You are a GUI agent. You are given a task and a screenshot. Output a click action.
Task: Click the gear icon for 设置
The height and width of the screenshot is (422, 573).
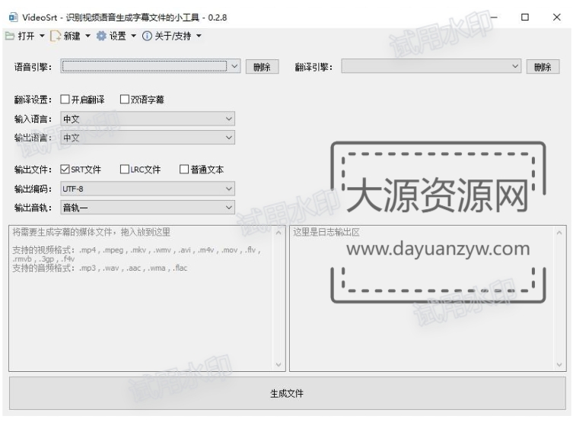pos(101,36)
